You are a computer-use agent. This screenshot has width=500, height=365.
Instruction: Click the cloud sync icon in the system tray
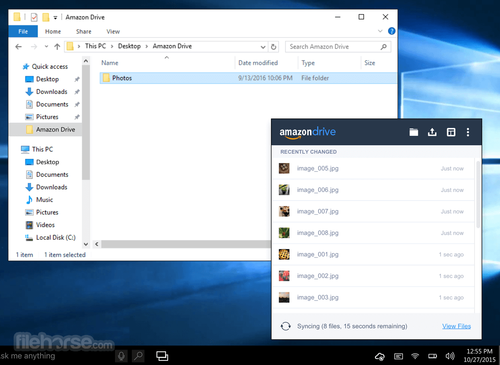point(380,356)
